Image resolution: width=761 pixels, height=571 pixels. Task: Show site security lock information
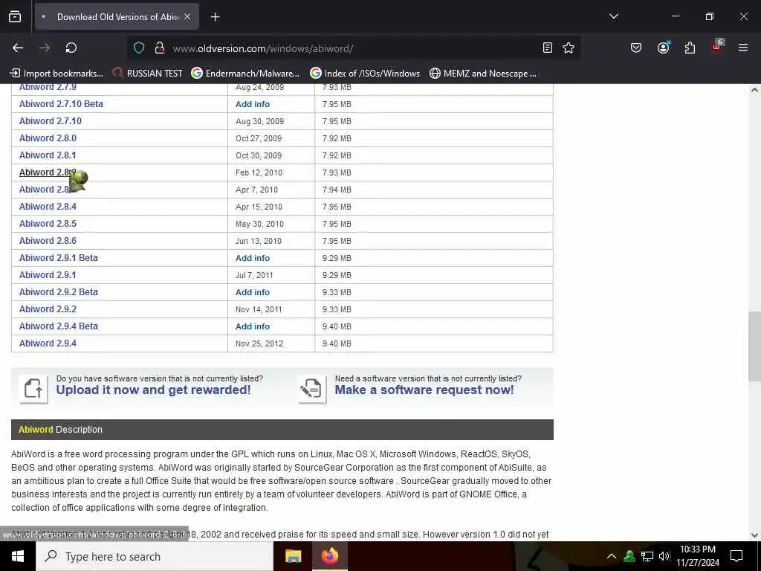(x=159, y=48)
